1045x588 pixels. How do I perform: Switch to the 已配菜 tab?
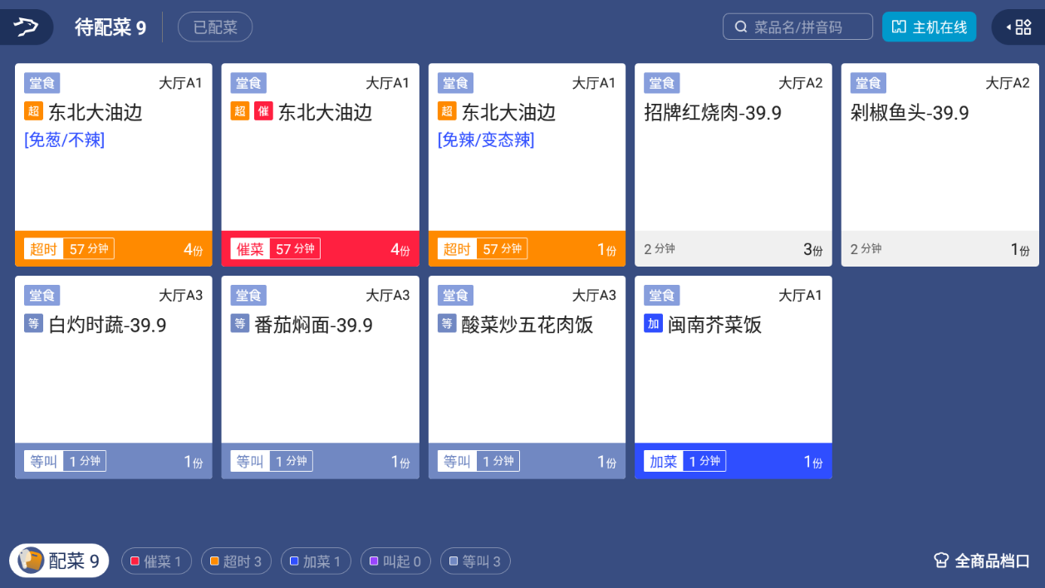215,27
